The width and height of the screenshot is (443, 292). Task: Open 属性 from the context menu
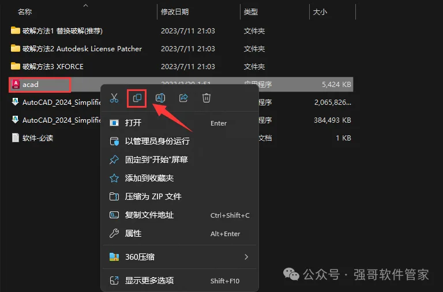(180, 234)
